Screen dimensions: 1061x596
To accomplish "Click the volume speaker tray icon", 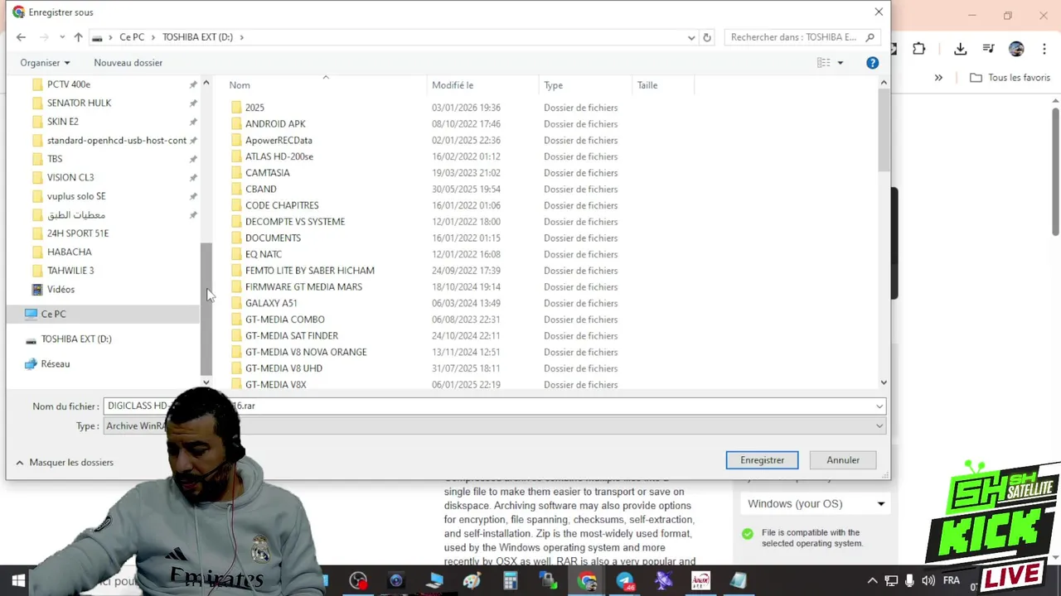I will tap(928, 580).
